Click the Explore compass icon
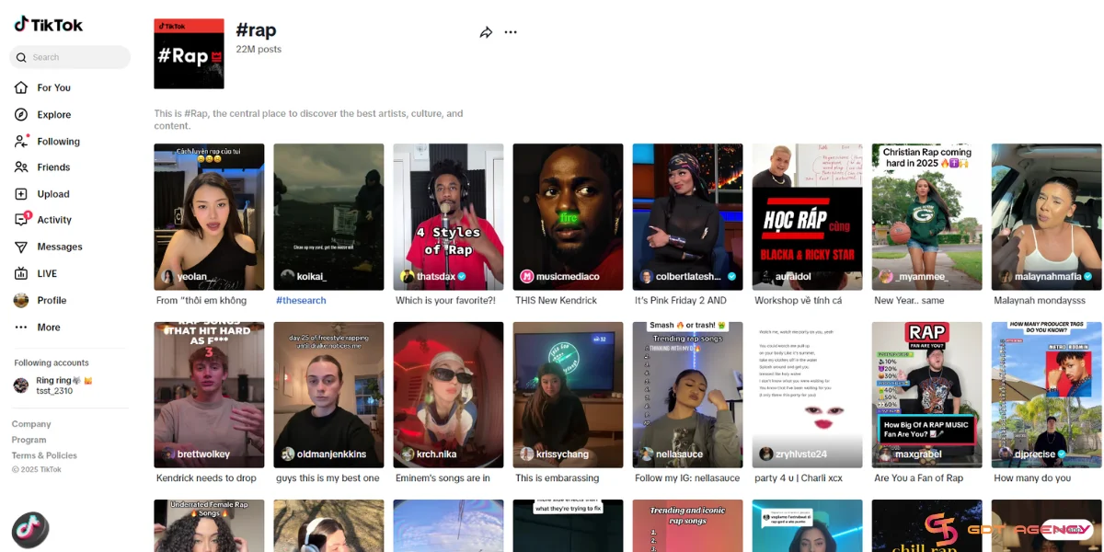1104x552 pixels. [x=21, y=115]
